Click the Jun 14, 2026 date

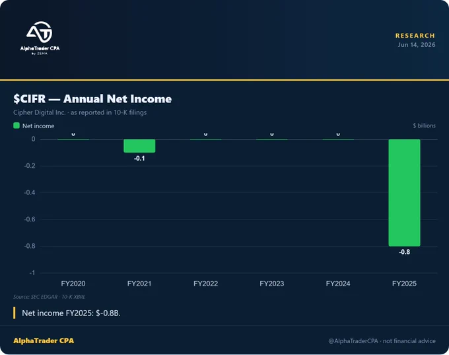pos(417,45)
